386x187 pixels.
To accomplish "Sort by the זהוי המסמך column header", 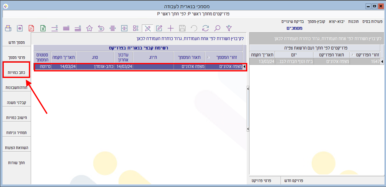I will (224, 58).
